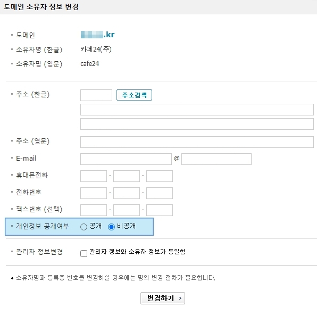Click the E-mail ID field before @
317x315 pixels.
(x=126, y=159)
